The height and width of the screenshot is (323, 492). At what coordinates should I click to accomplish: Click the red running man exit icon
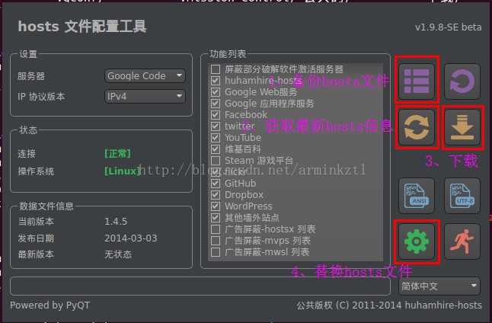462,241
